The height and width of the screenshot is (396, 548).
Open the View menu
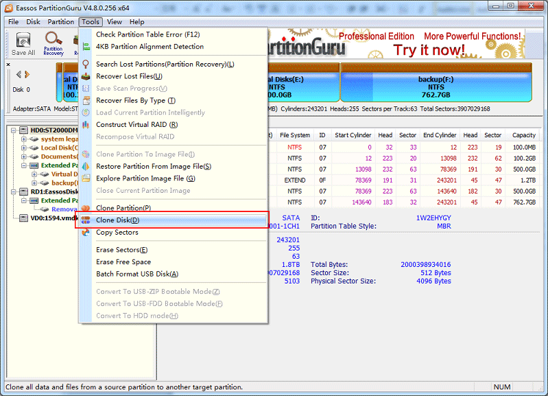pos(115,22)
